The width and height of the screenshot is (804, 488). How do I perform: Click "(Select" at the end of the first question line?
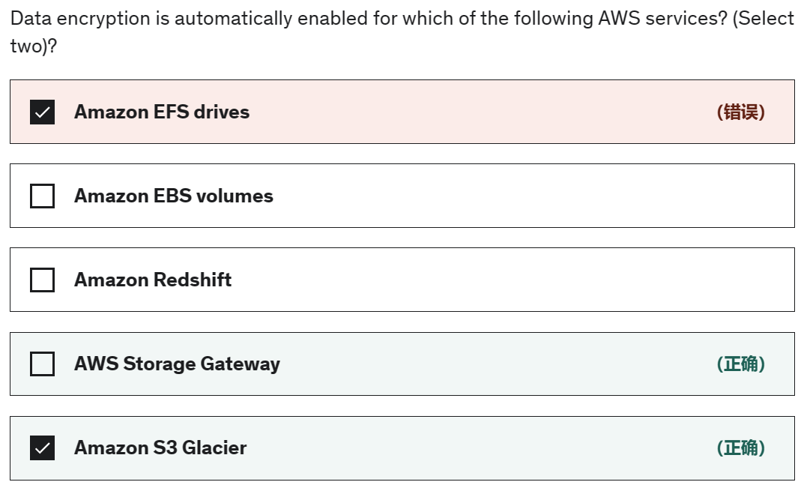click(x=763, y=19)
